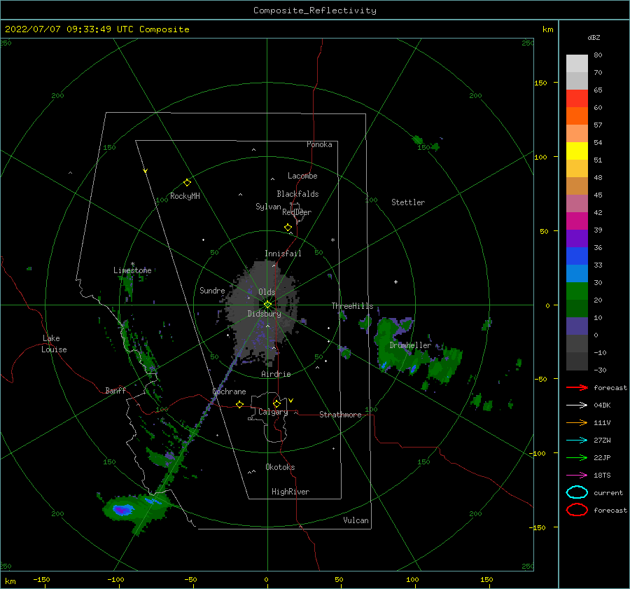This screenshot has width=630, height=589.
Task: Click the Olds label
Action: point(267,292)
